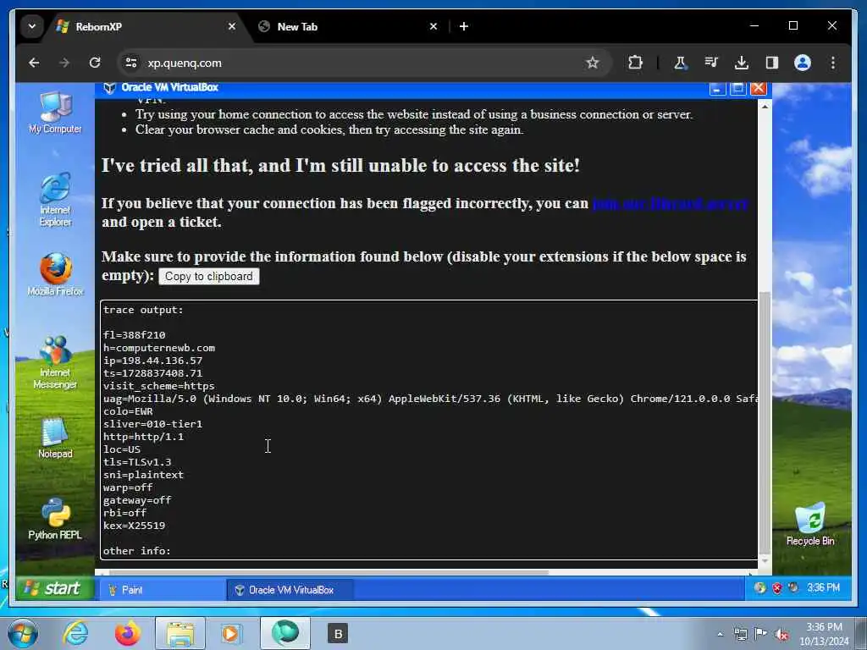
Task: Open Chrome three-dot menu
Action: point(833,63)
